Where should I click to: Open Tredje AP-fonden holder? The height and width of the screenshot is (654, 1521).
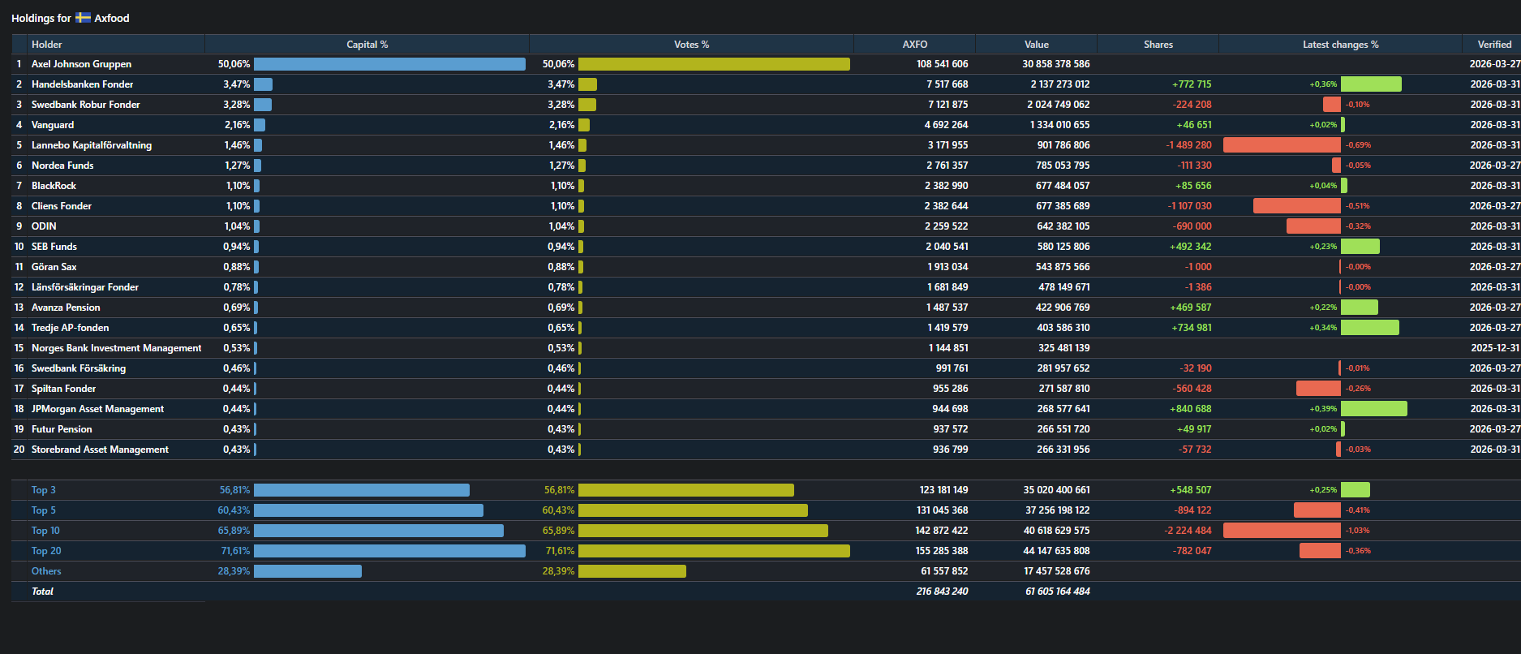pos(70,328)
